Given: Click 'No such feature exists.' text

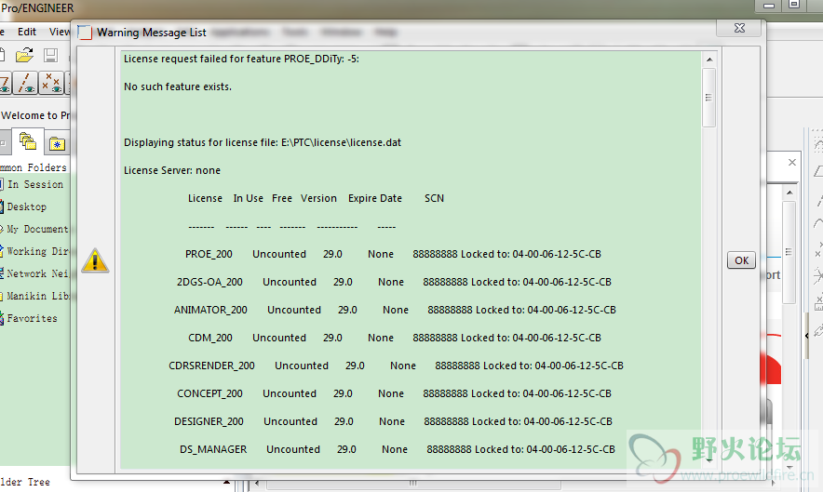Looking at the screenshot, I should (178, 86).
